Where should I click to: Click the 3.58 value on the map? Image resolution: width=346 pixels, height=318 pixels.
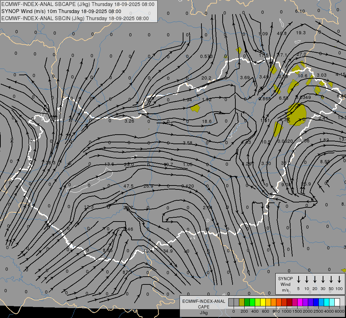coord(188,143)
